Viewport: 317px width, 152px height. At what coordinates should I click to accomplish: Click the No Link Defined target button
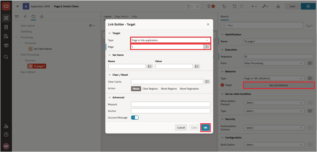click(x=279, y=85)
